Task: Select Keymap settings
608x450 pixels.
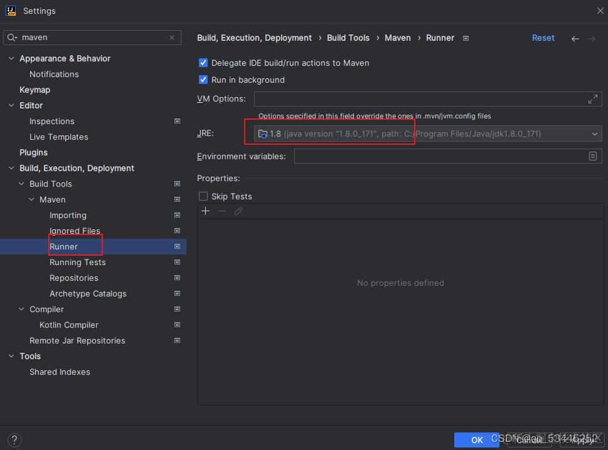Action: (x=35, y=90)
